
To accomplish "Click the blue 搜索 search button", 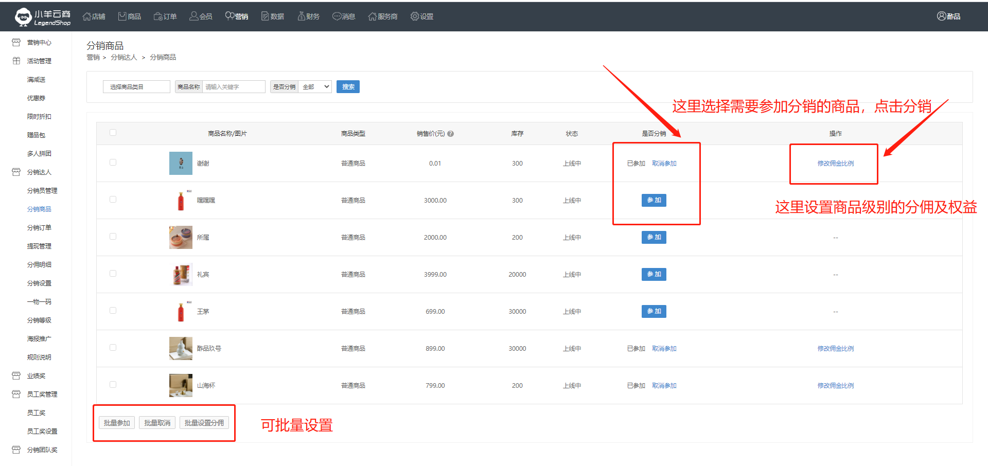I will coord(348,87).
